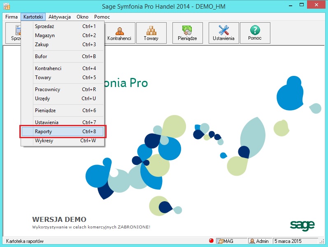Close the Sage Symfonia window
This screenshot has height=247, width=328.
[x=316, y=5]
